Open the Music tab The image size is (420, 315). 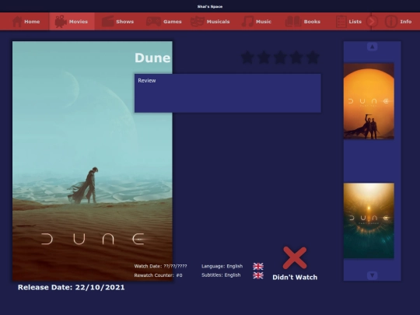click(x=257, y=22)
